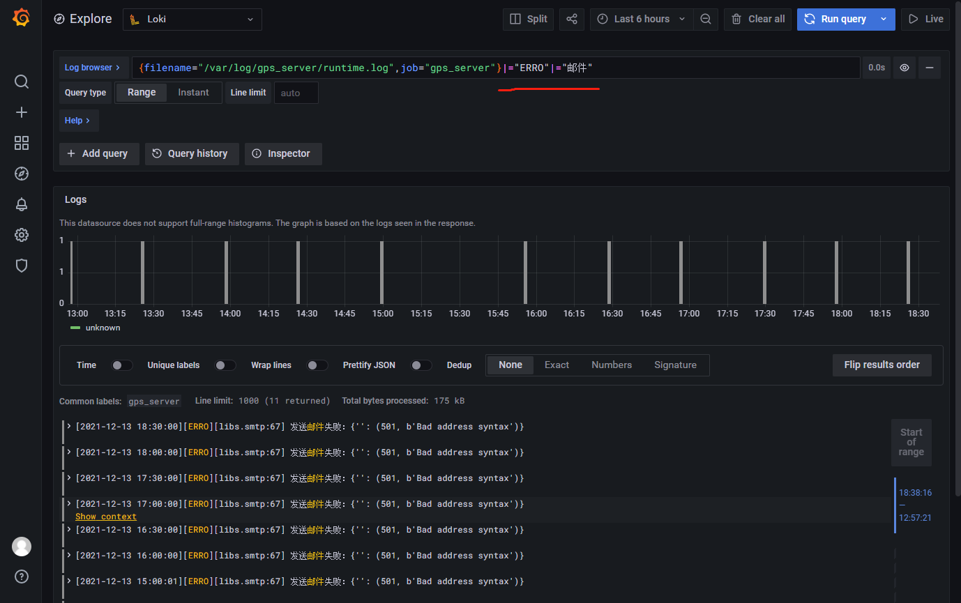This screenshot has height=603, width=961.
Task: Click the Flip results order button
Action: click(882, 365)
